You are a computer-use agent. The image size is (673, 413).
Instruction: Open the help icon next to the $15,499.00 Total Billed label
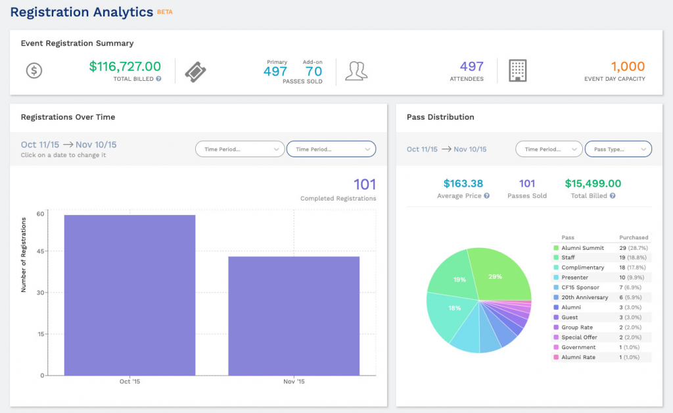point(613,196)
